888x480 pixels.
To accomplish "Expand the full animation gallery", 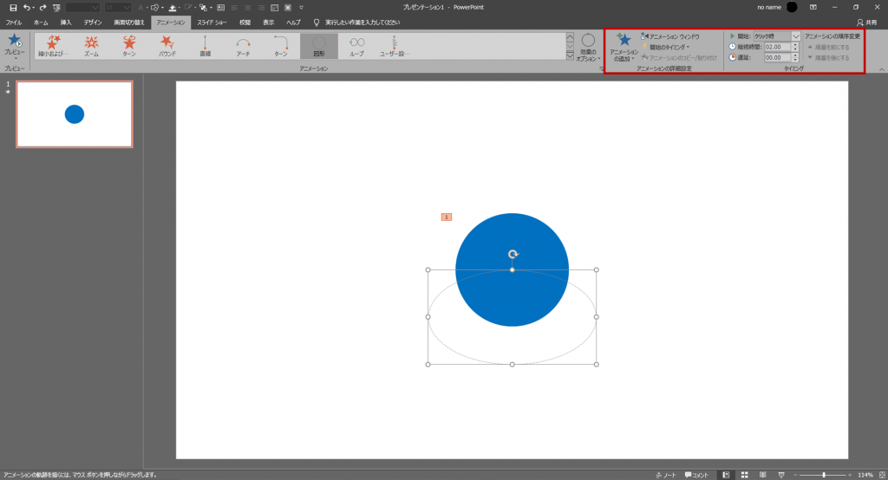I will (x=570, y=55).
